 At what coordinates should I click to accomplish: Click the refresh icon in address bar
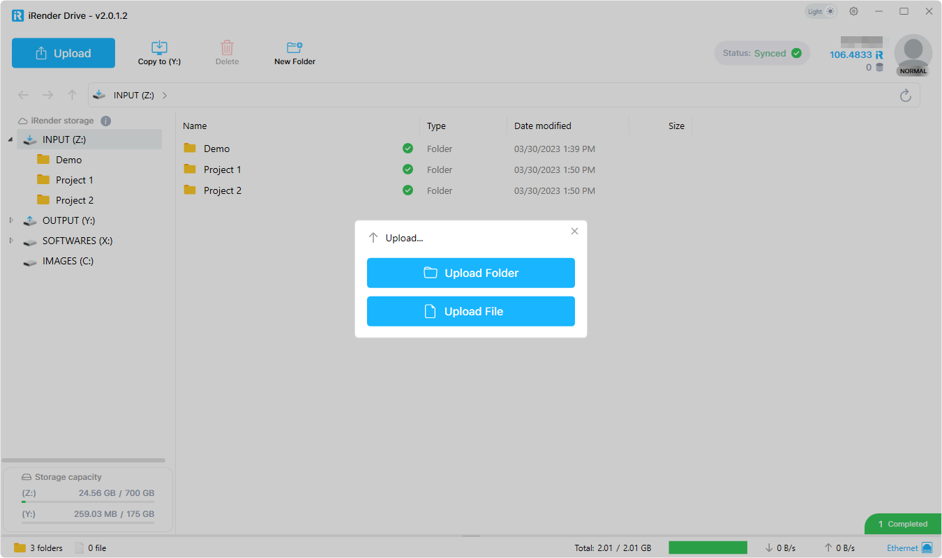pyautogui.click(x=905, y=96)
